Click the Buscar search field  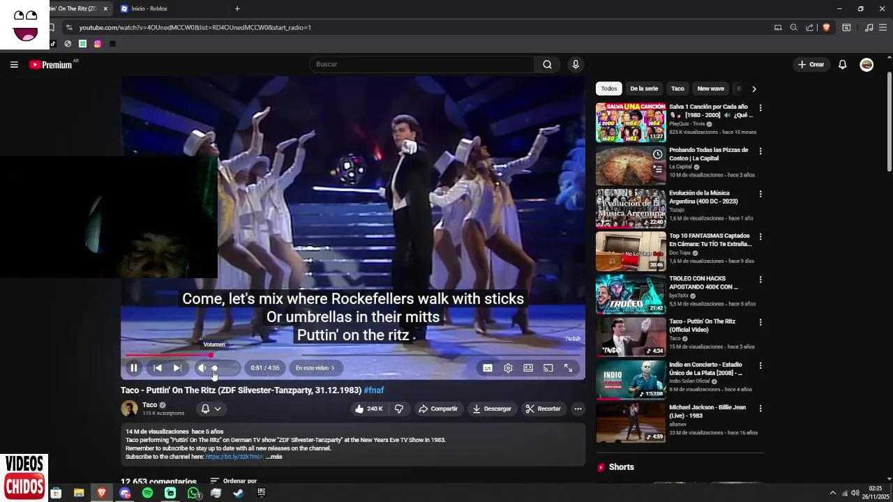point(421,64)
